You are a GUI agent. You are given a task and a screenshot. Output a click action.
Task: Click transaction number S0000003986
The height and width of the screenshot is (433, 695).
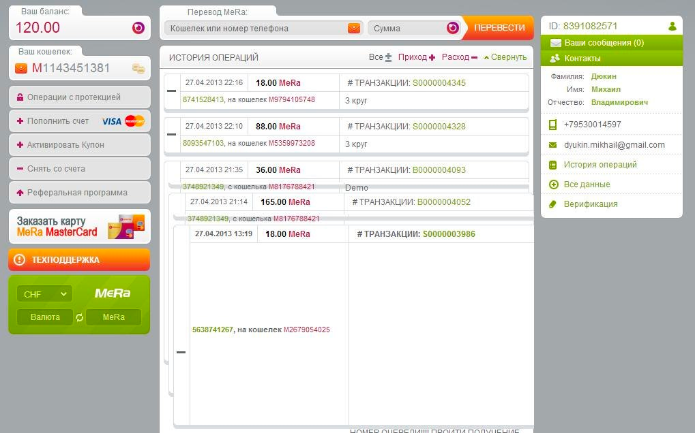pyautogui.click(x=449, y=234)
